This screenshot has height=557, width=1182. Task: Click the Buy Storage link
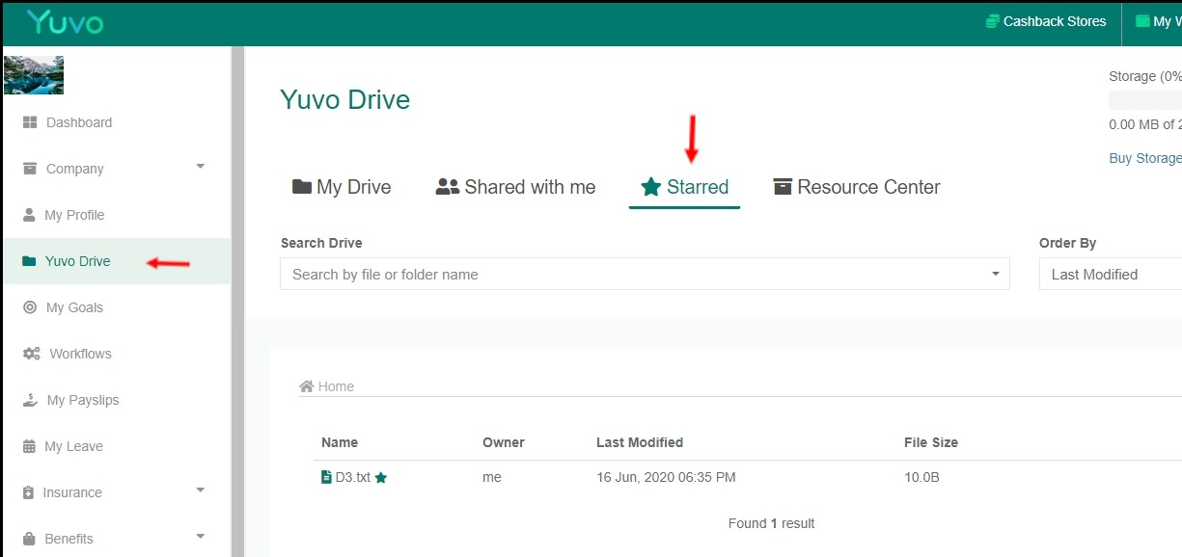1145,158
